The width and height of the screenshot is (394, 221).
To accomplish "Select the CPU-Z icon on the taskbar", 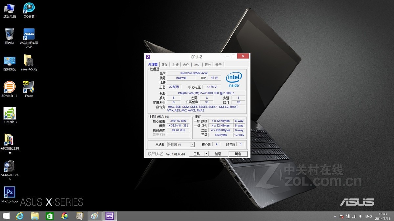I will [110, 216].
